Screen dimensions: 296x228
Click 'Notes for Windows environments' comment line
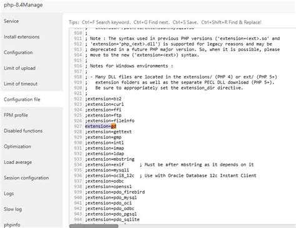[x=129, y=66]
